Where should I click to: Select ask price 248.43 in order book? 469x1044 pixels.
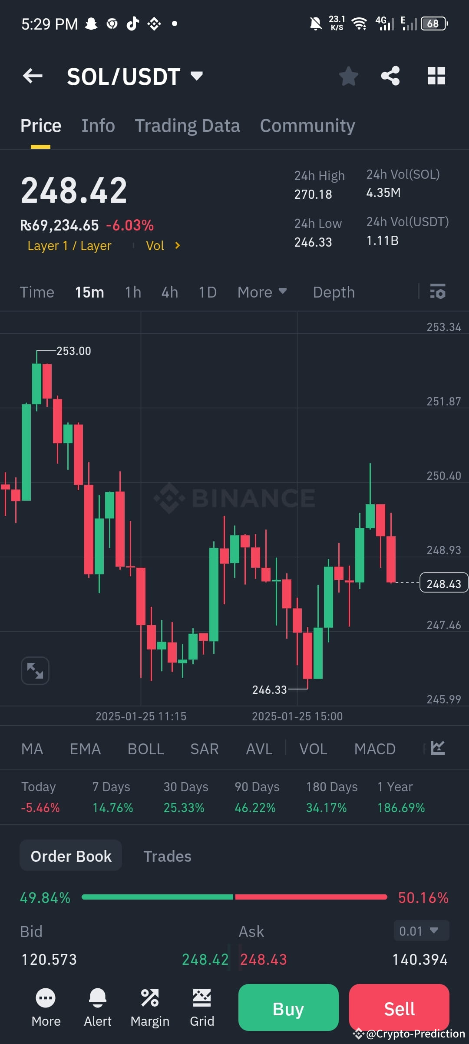(264, 959)
